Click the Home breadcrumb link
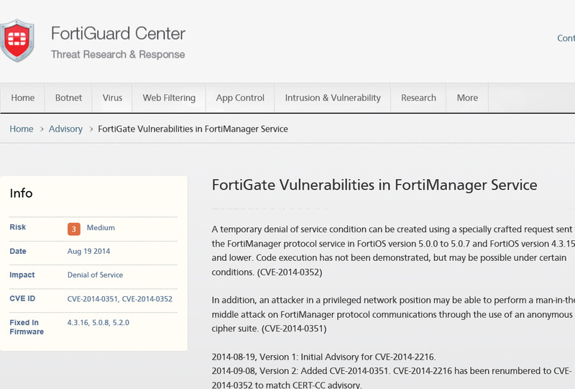This screenshot has height=389, width=575. point(22,129)
